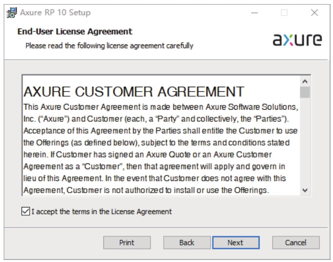Viewport: 333px width, 262px height.
Task: Go Back to the previous setup page
Action: tap(187, 242)
